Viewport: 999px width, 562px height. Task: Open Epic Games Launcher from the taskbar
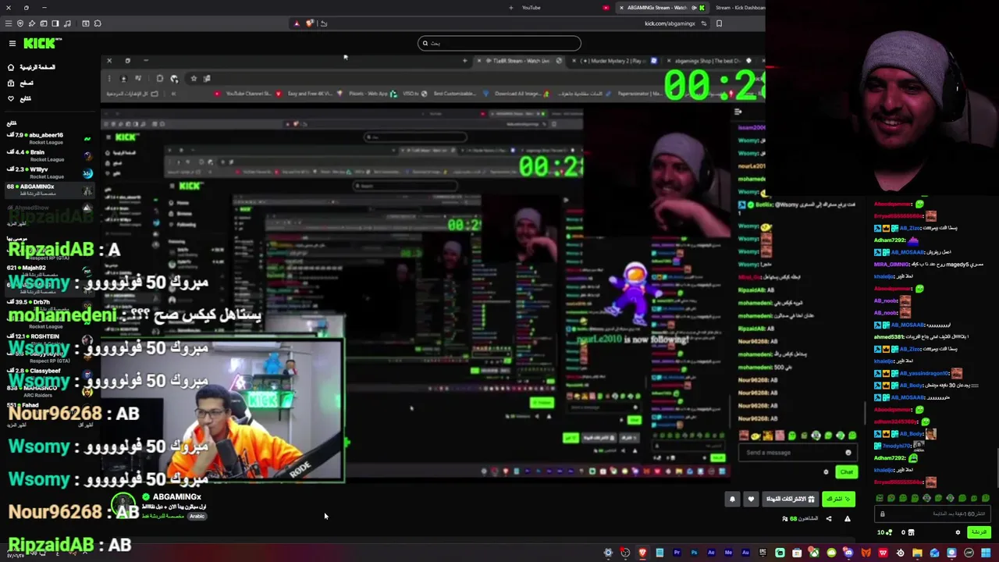point(763,553)
